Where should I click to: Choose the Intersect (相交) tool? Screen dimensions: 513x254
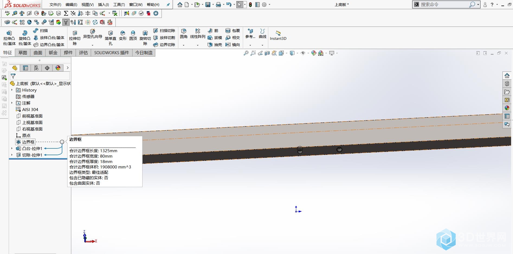click(x=233, y=38)
